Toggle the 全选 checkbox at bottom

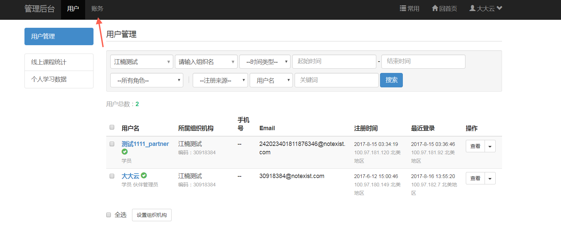click(x=109, y=215)
